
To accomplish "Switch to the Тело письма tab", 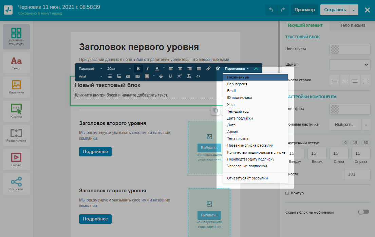I will (x=353, y=25).
